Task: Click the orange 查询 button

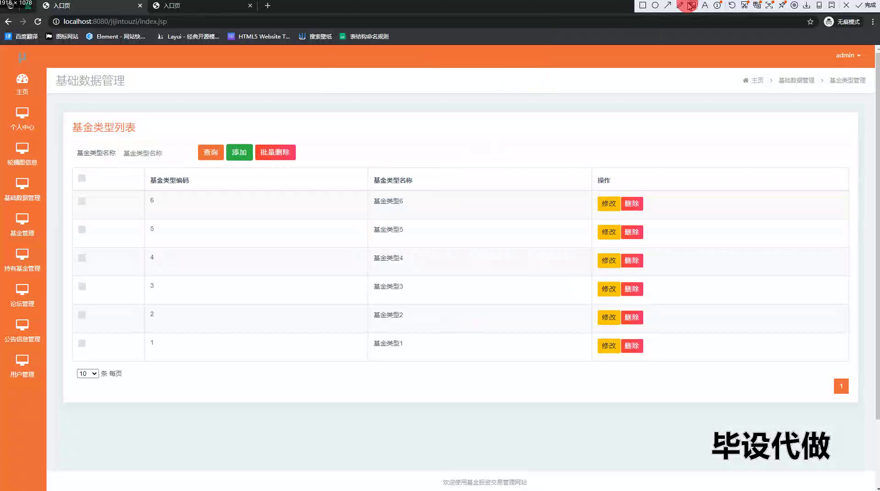Action: [x=211, y=153]
